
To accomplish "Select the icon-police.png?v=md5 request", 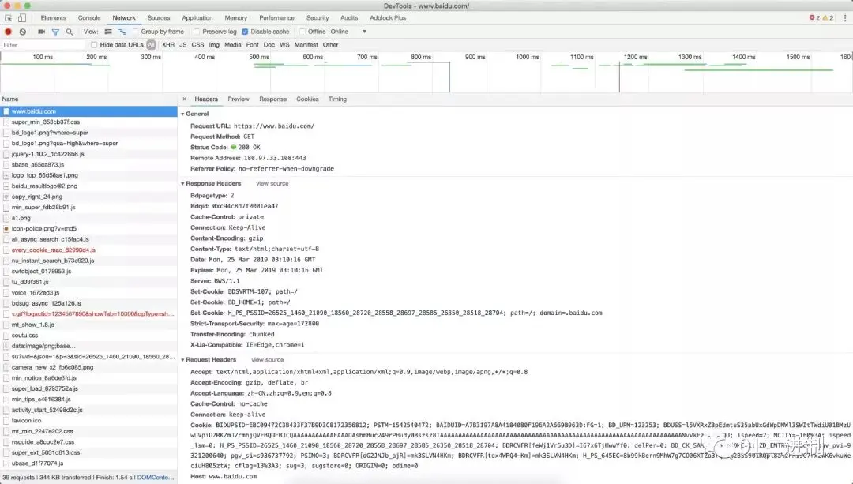I will pos(88,228).
